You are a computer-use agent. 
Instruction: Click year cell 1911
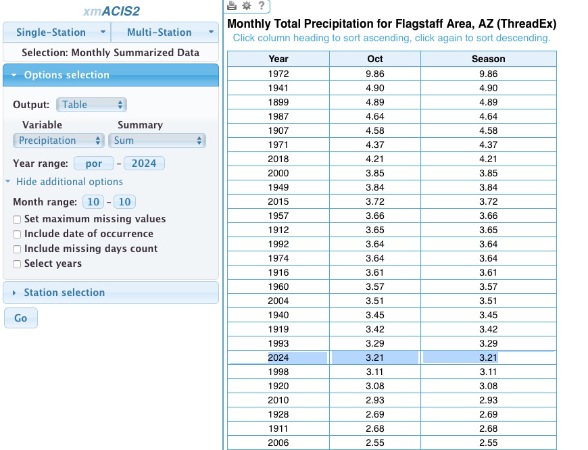tap(278, 428)
